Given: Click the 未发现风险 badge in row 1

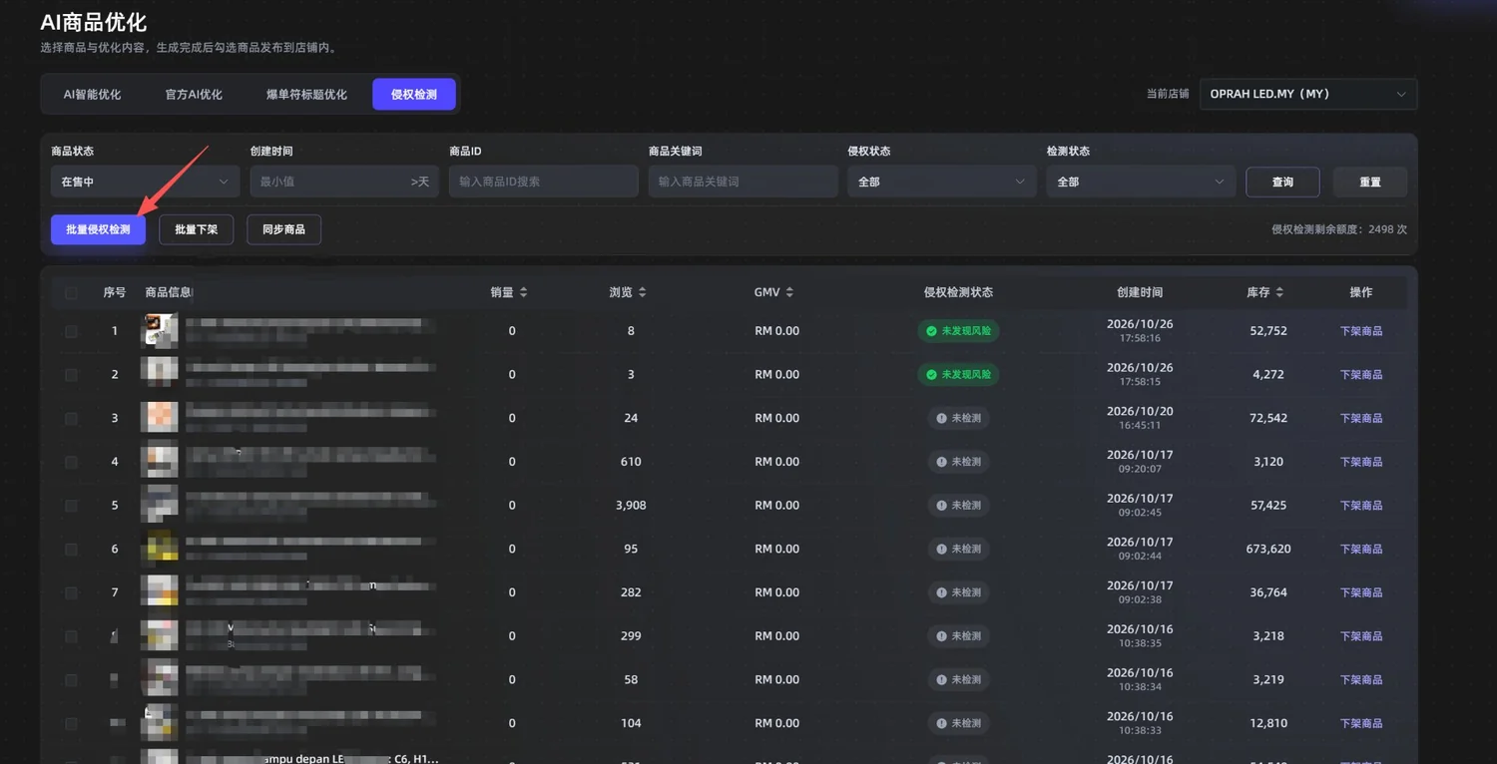Looking at the screenshot, I should pos(958,331).
